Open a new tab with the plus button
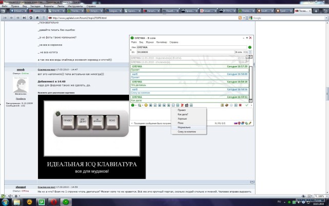 (316, 11)
